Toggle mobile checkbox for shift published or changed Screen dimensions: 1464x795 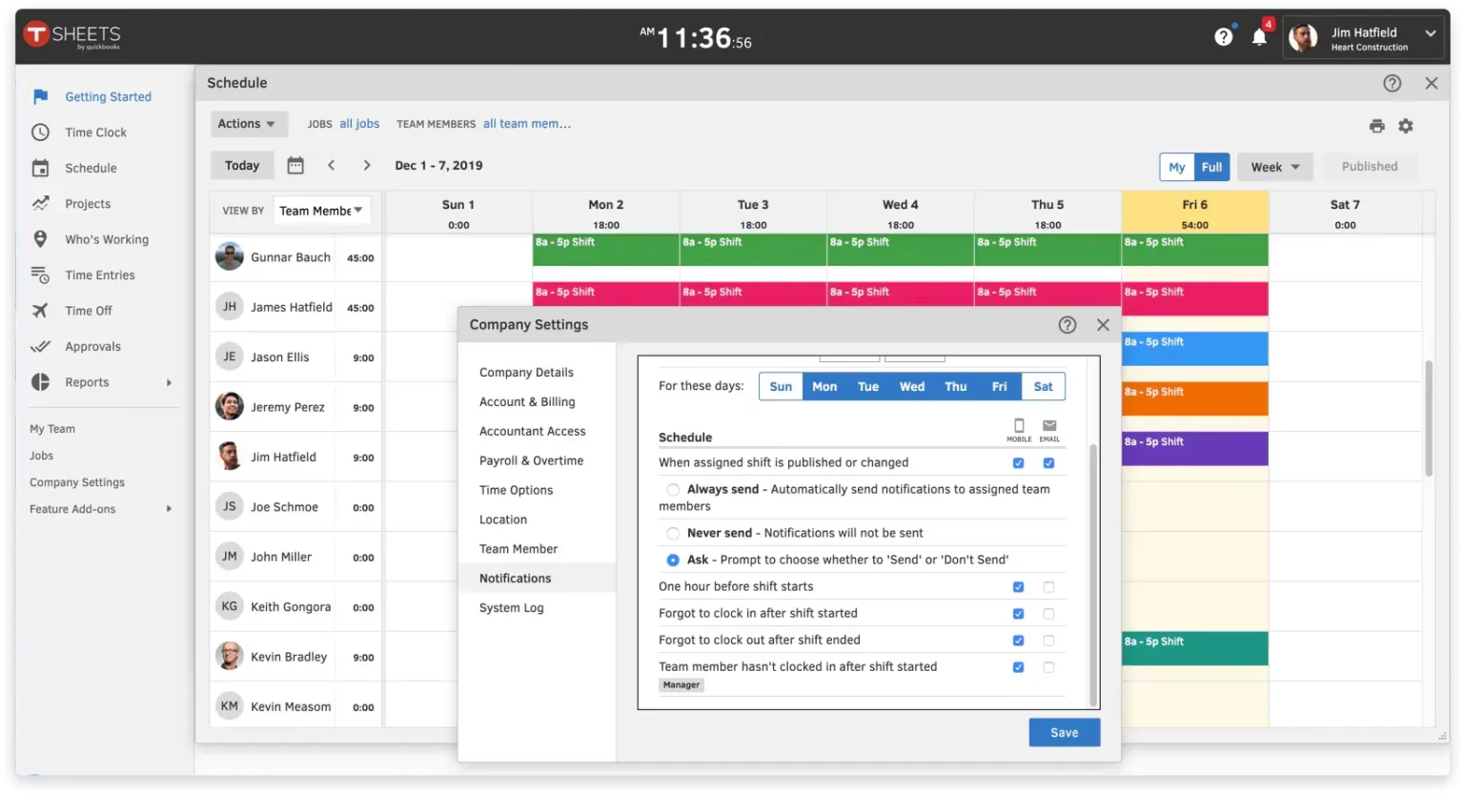coord(1018,463)
